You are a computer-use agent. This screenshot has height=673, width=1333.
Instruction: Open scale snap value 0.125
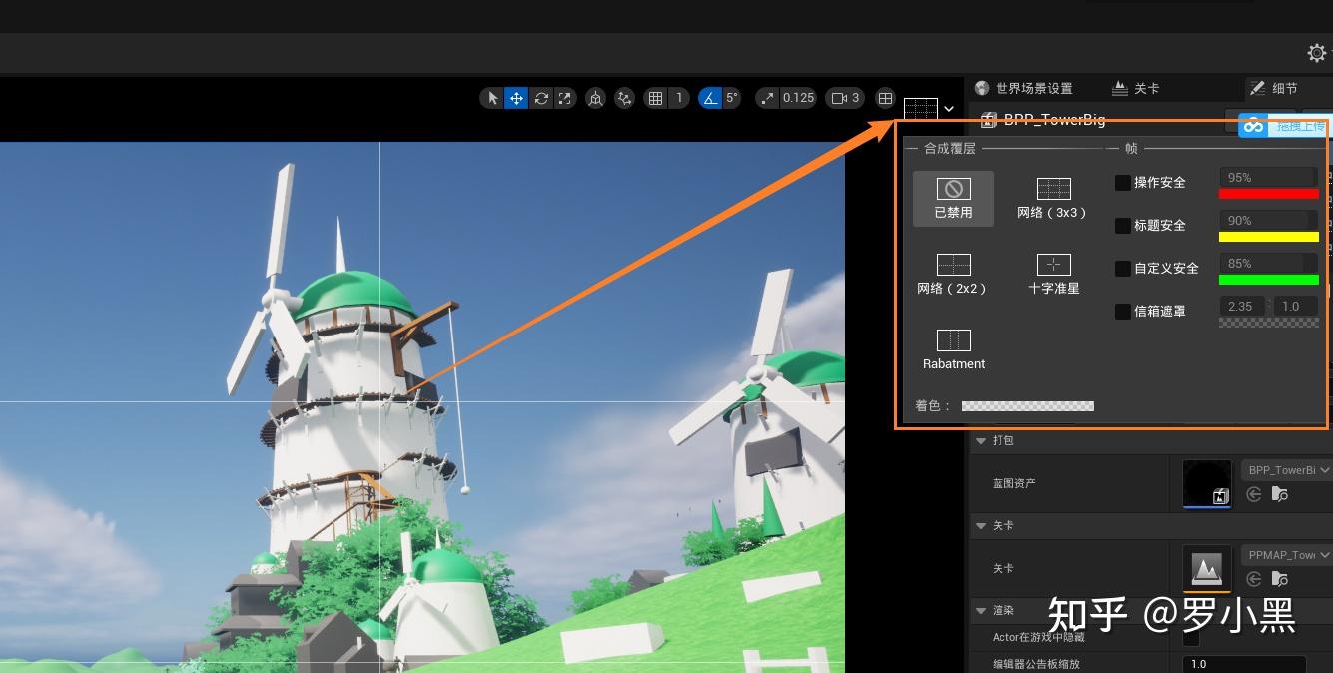click(x=798, y=98)
